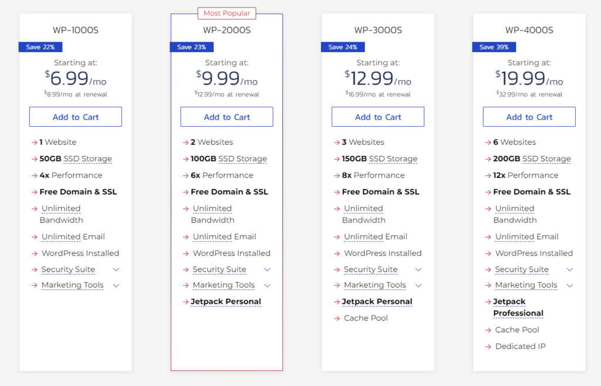Add the WP-1000S plan to cart

76,117
